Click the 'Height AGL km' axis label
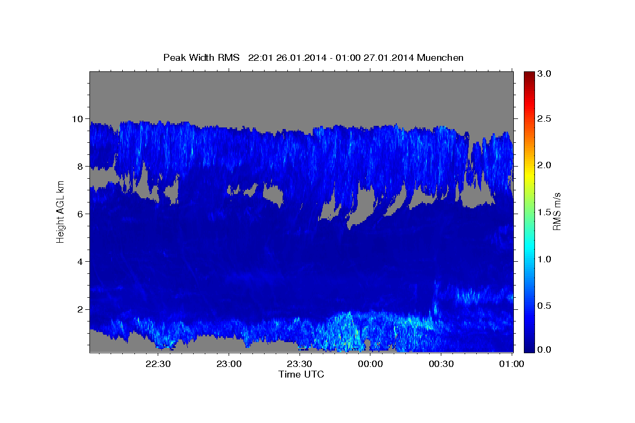Screen dimensions: 635x423 pyautogui.click(x=60, y=212)
